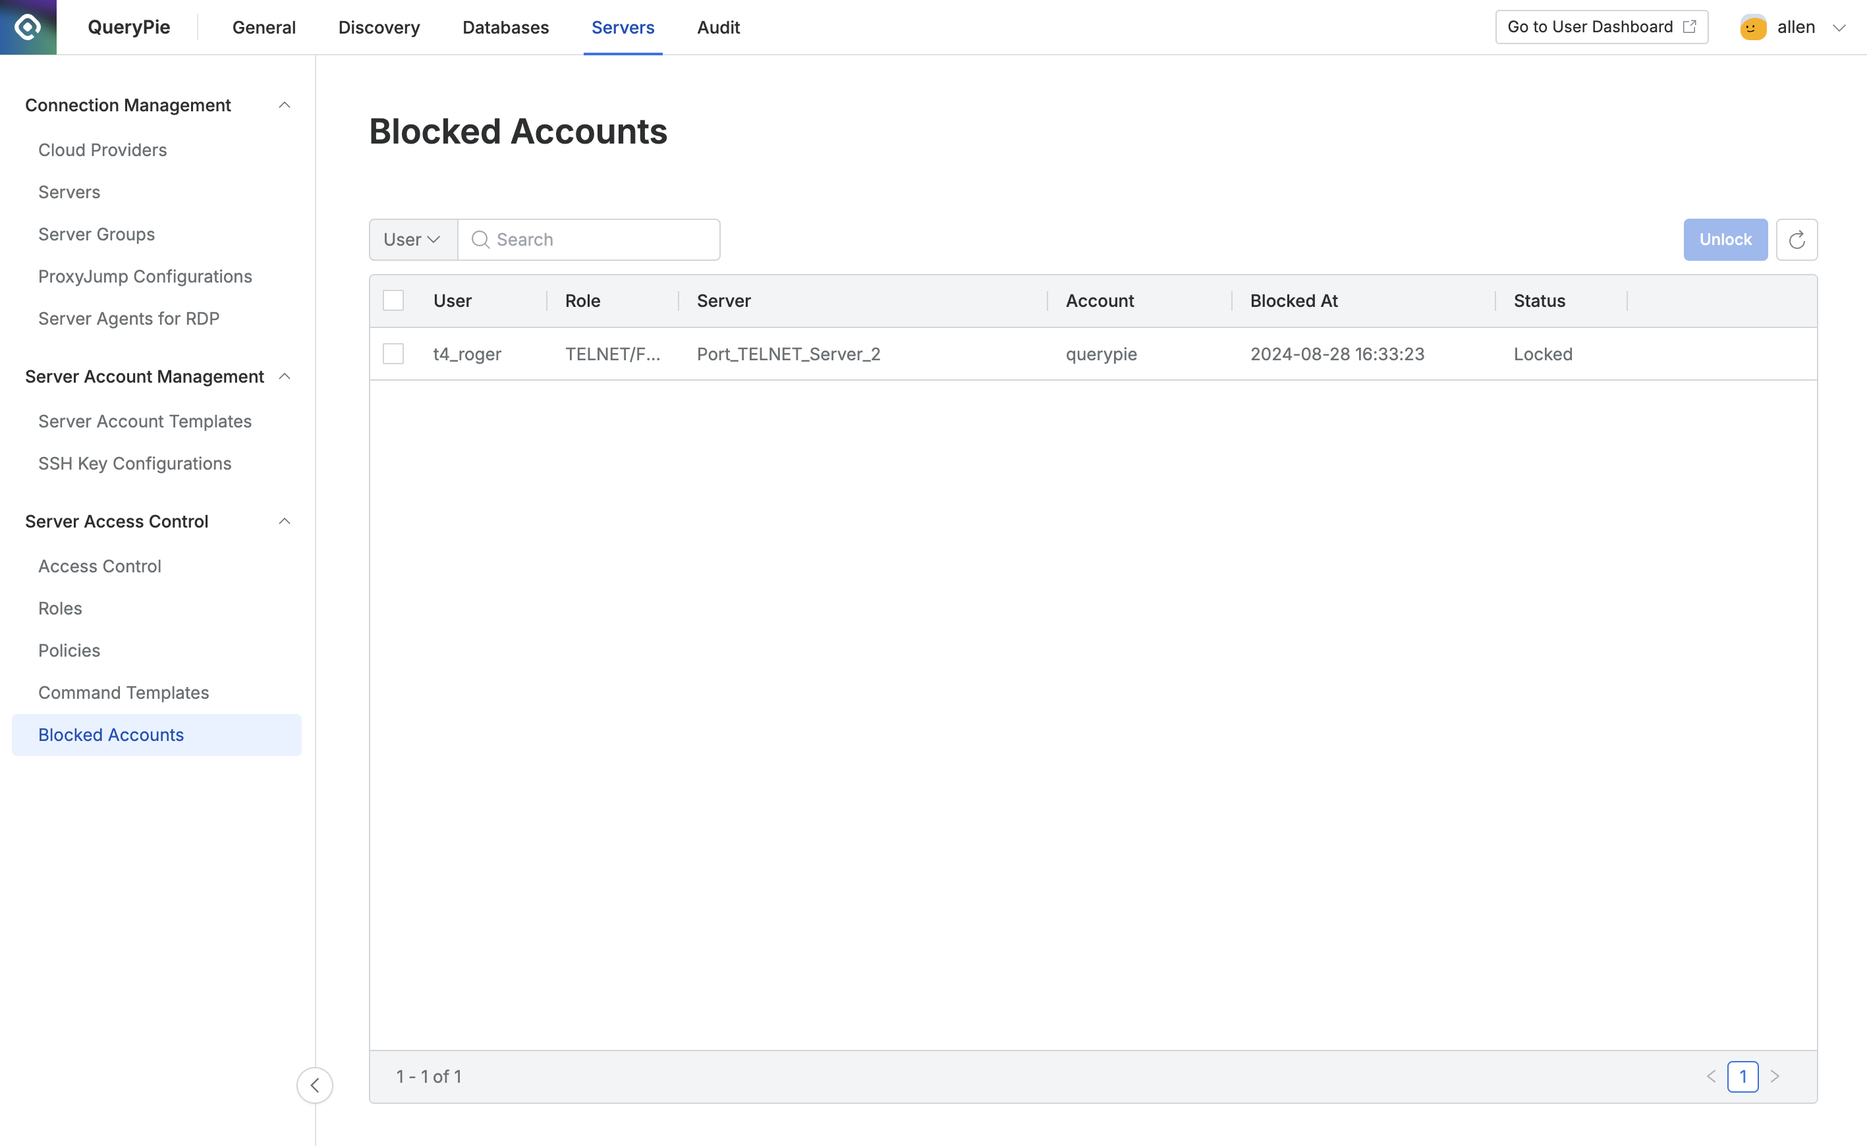Image resolution: width=1867 pixels, height=1146 pixels.
Task: Open the User filter dropdown
Action: pos(412,238)
